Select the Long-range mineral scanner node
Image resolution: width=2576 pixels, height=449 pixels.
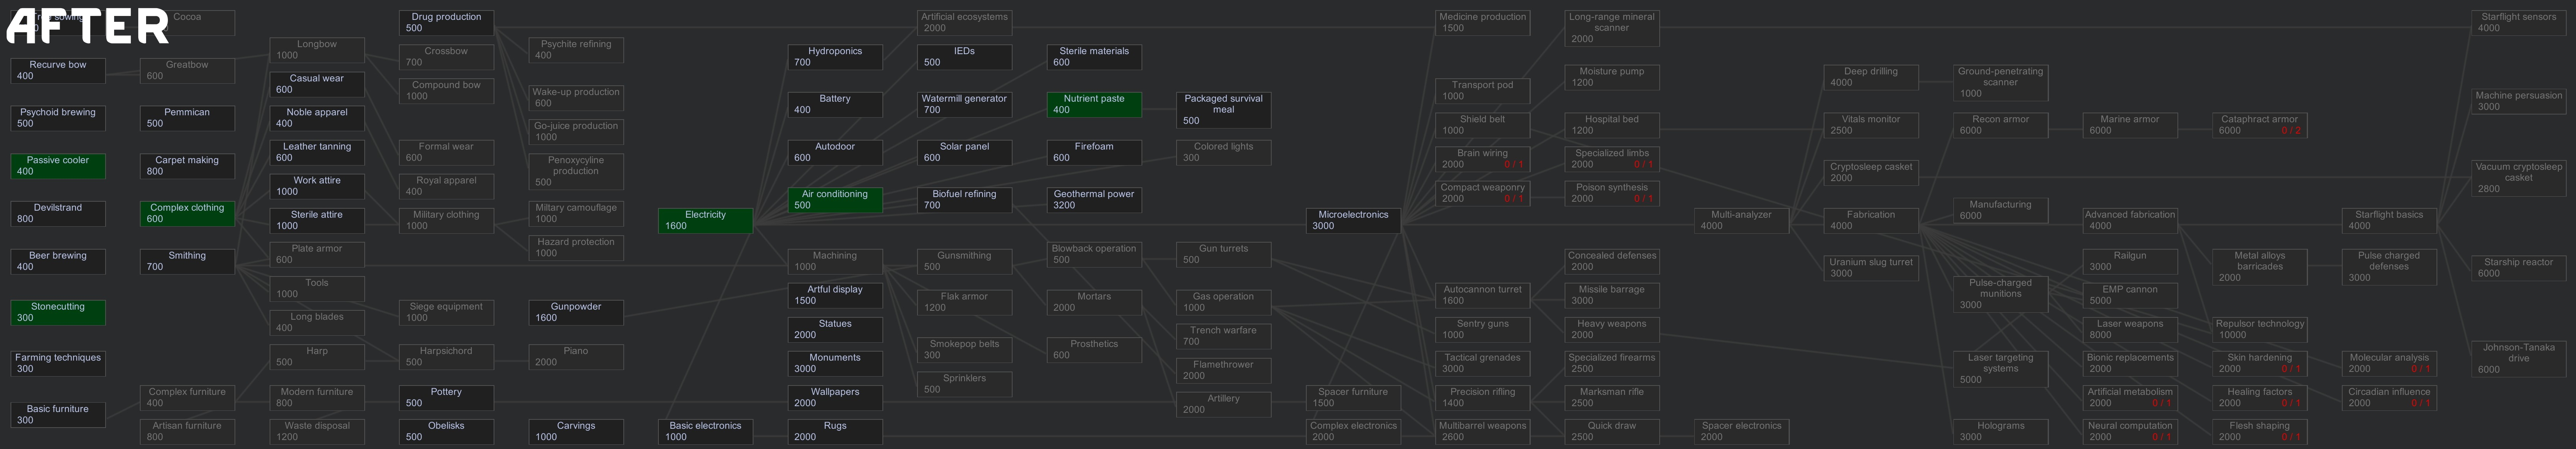tap(1612, 28)
